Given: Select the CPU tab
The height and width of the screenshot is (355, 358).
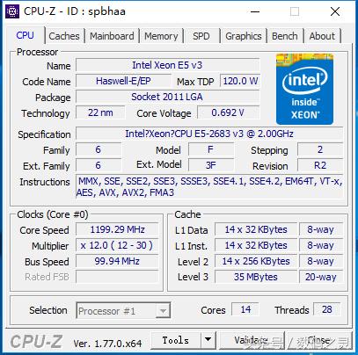Looking at the screenshot, I should (26, 35).
